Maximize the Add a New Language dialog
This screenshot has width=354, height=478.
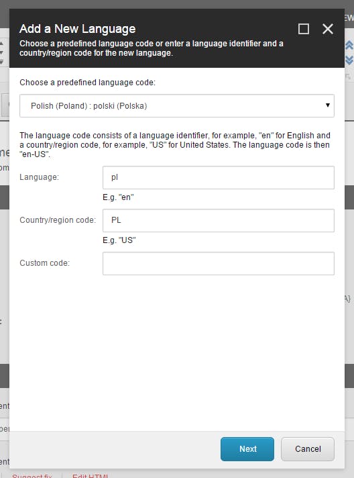304,29
